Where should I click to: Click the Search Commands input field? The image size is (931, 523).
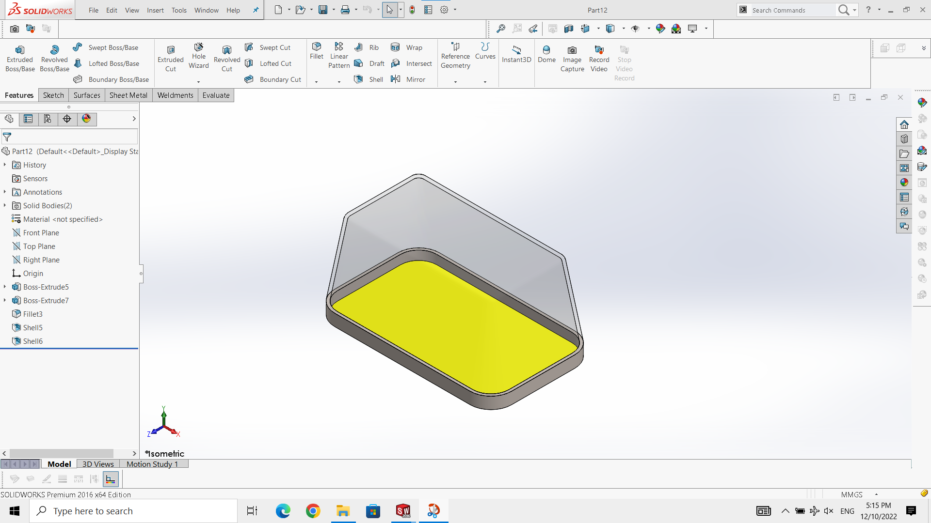coord(792,10)
